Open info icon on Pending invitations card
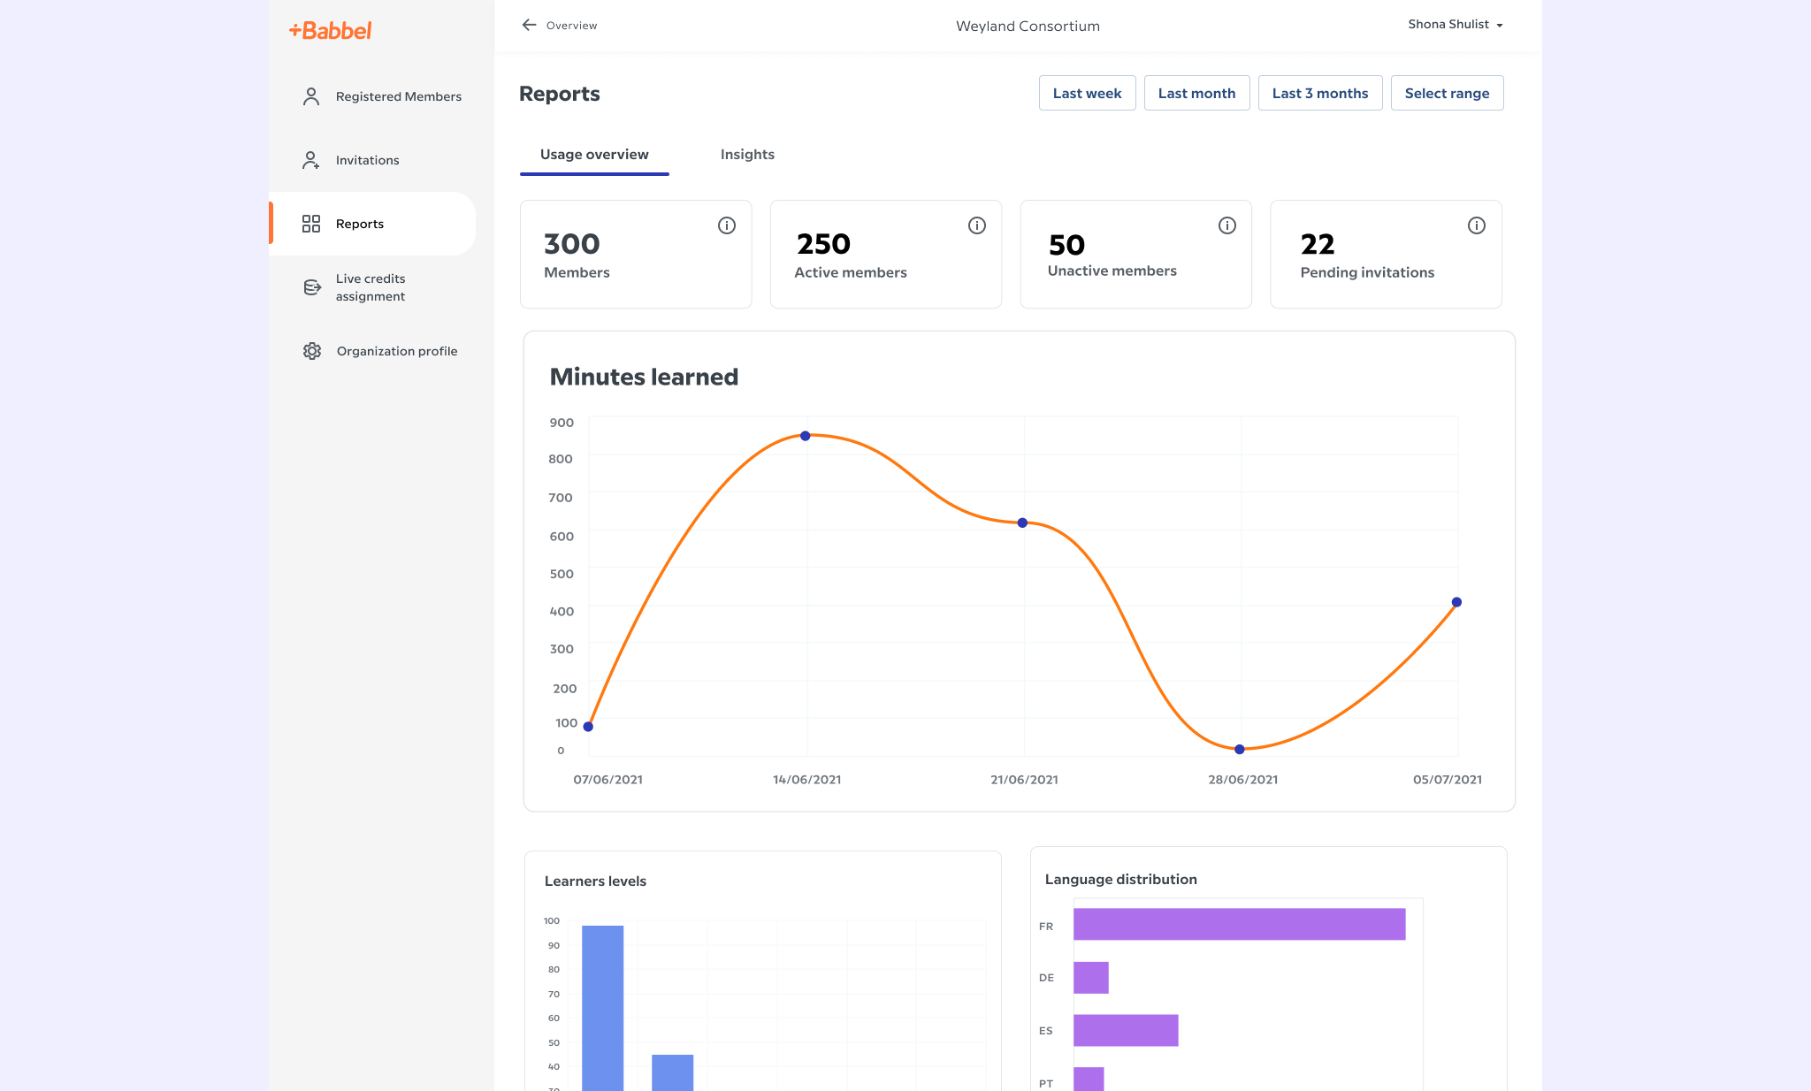This screenshot has height=1091, width=1811. pos(1477,225)
